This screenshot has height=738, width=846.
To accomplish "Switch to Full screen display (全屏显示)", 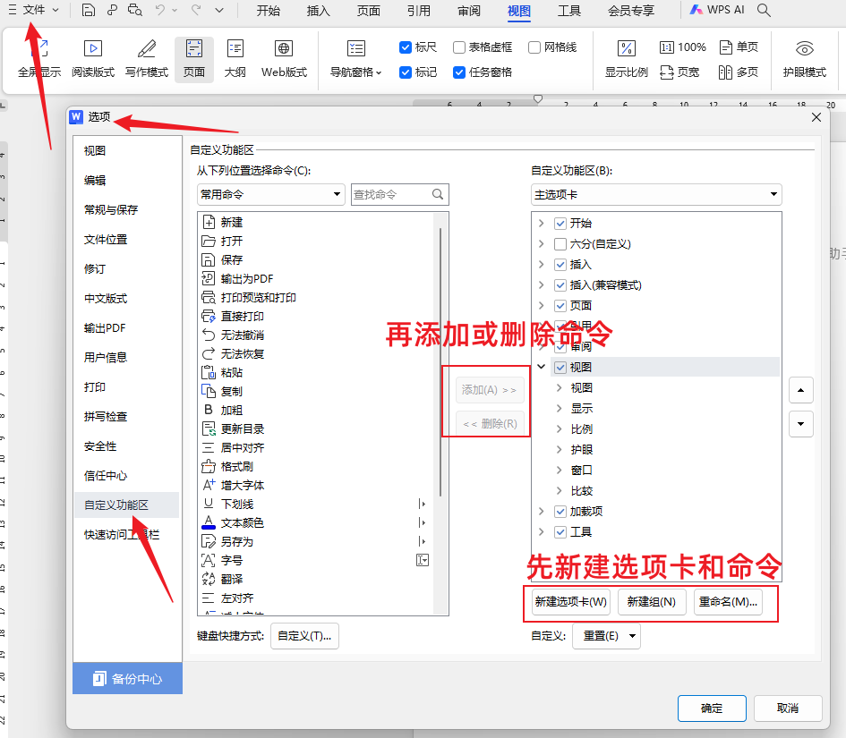I will point(39,59).
